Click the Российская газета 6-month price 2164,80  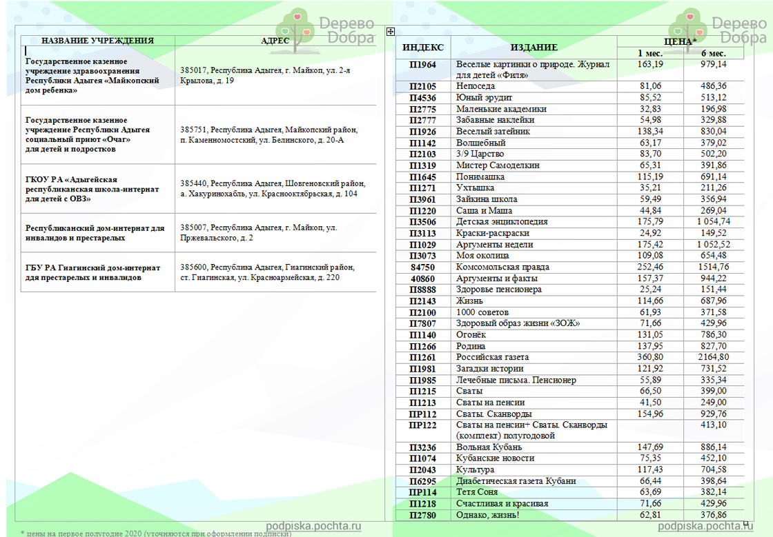(712, 357)
